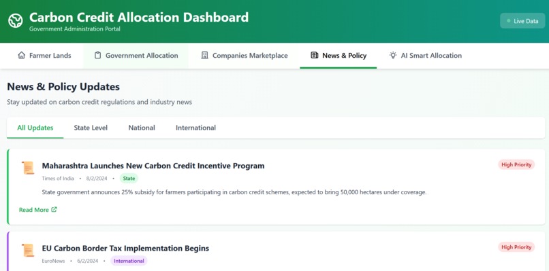Image resolution: width=549 pixels, height=271 pixels.
Task: Click the EuroNews source text
Action: [x=53, y=261]
